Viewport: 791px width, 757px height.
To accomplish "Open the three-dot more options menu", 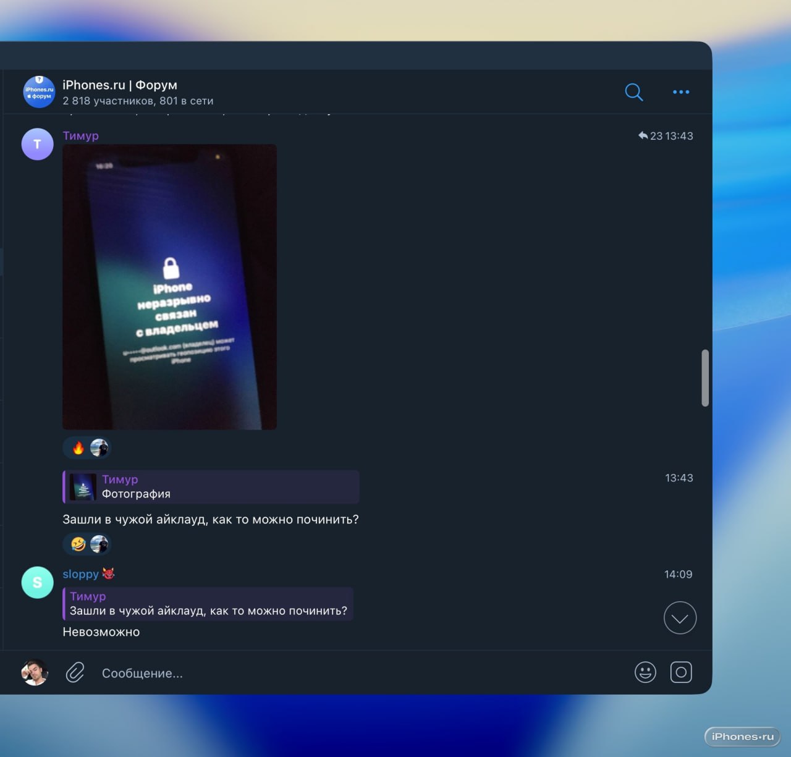I will 680,92.
